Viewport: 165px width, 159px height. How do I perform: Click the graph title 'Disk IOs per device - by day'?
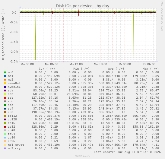click(x=83, y=6)
